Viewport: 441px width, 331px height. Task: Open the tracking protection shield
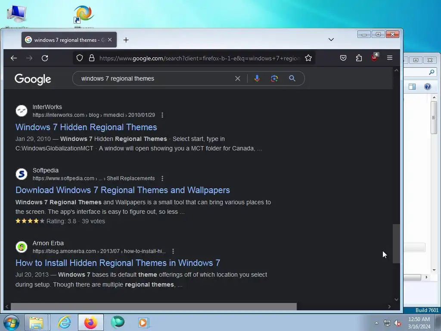point(80,58)
